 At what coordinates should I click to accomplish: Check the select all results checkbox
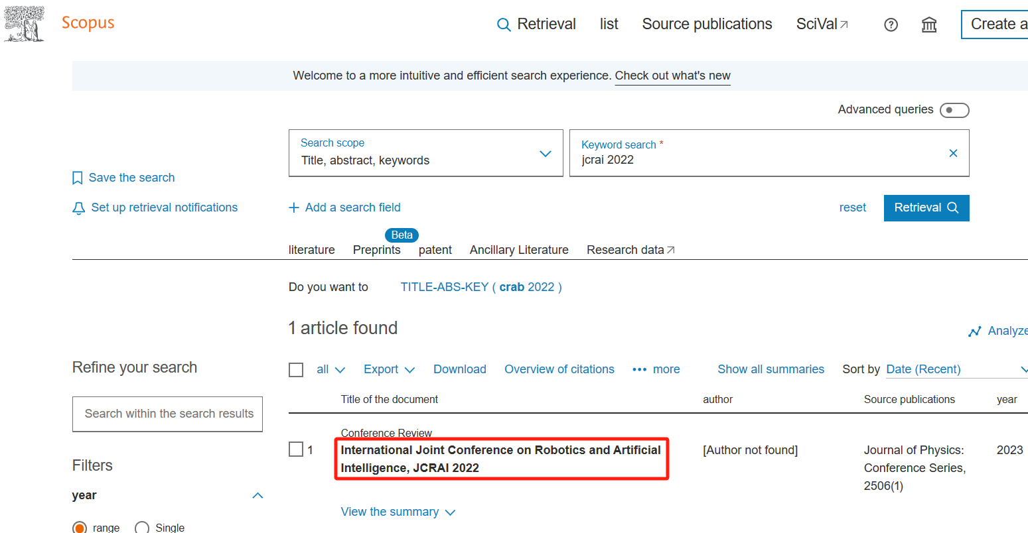[296, 369]
